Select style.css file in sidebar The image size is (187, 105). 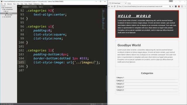[10, 13]
